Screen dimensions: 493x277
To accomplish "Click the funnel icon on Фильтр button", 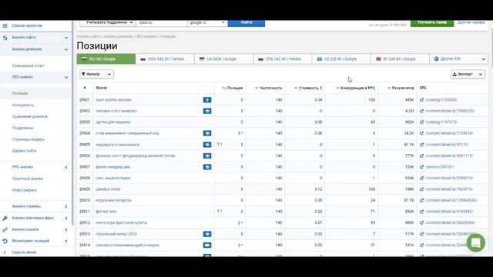I will [83, 74].
